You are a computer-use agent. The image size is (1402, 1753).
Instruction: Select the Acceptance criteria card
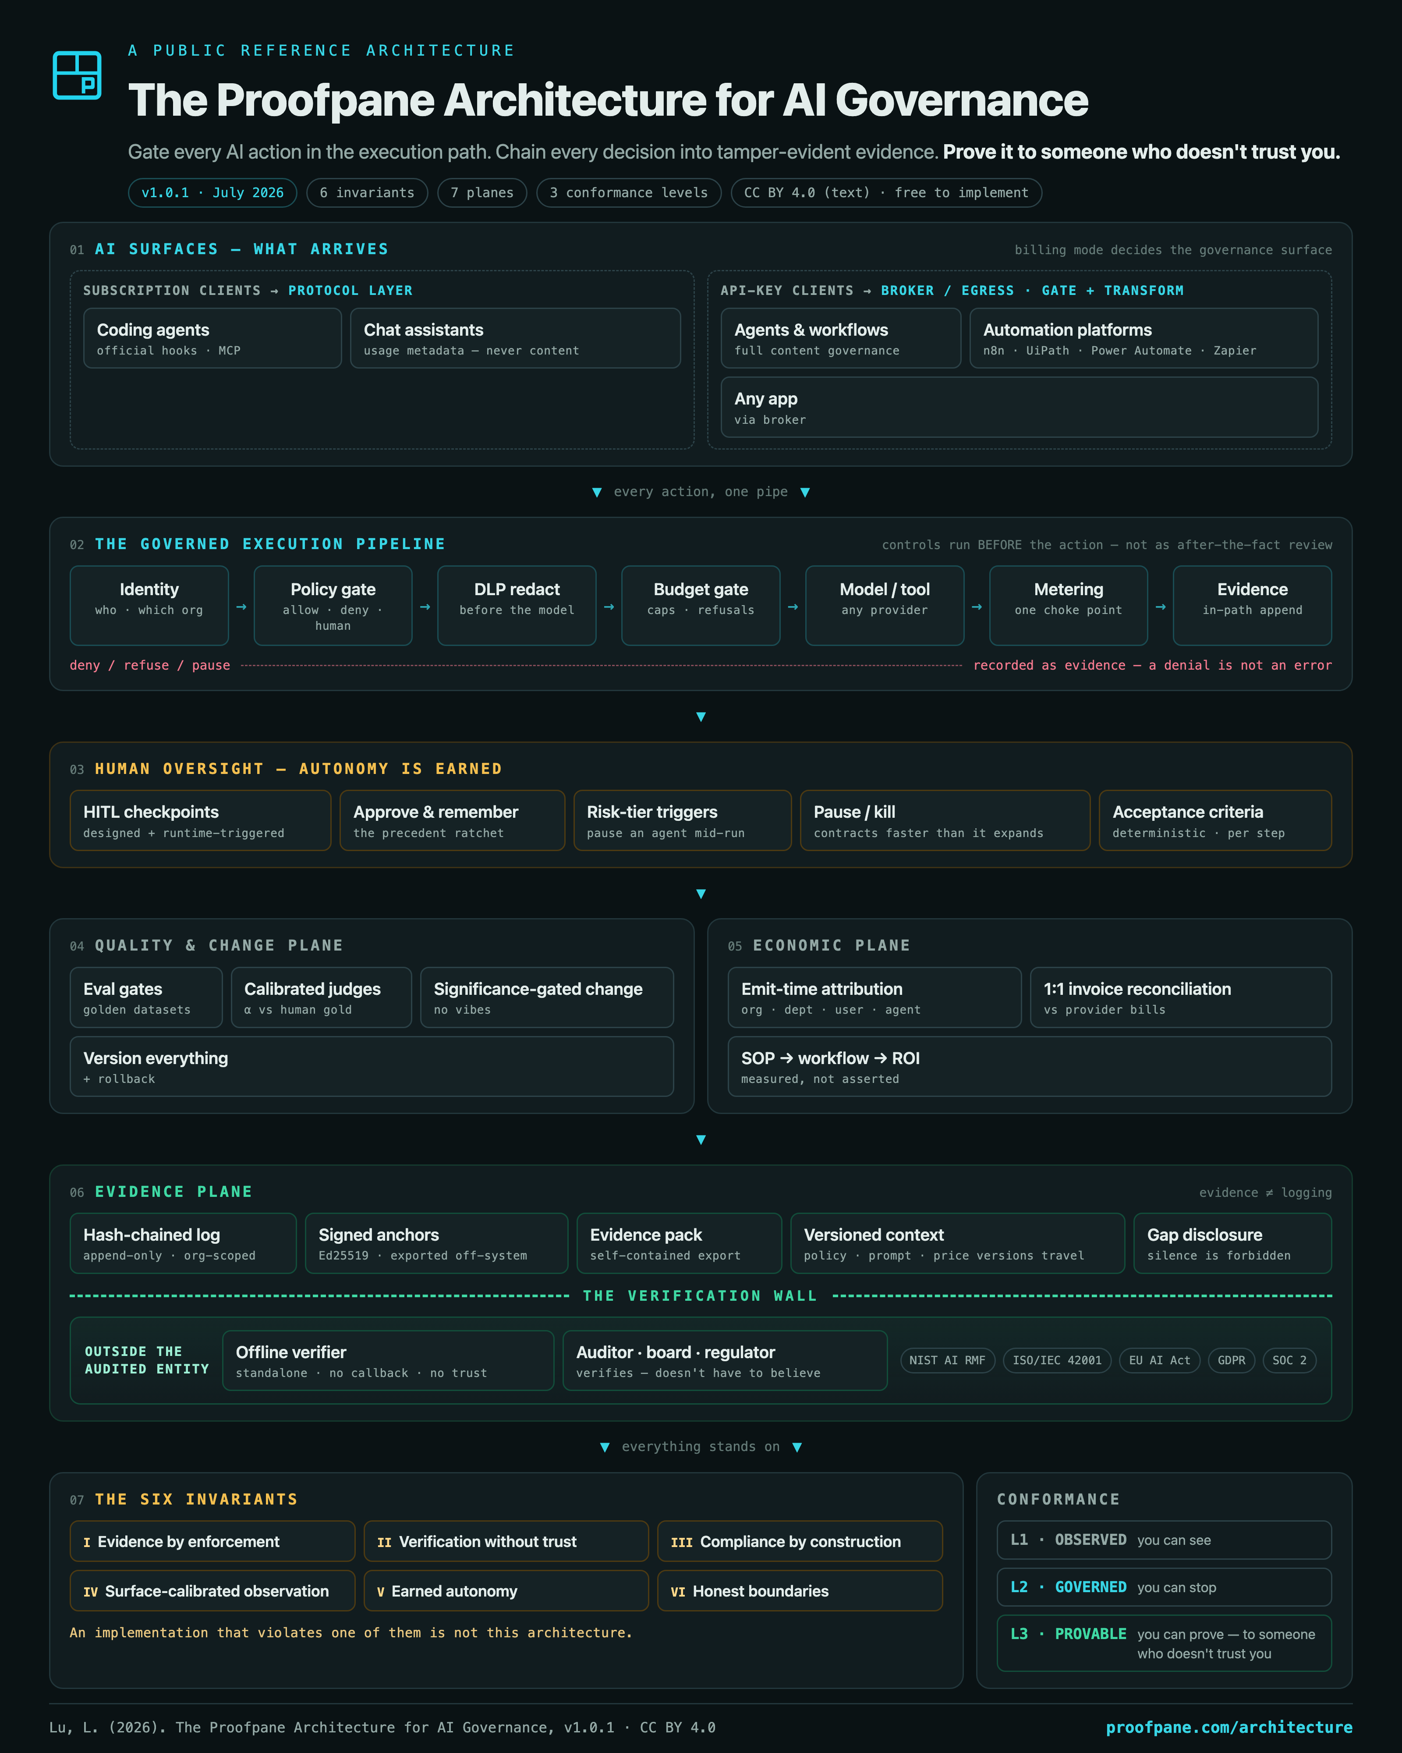1215,820
